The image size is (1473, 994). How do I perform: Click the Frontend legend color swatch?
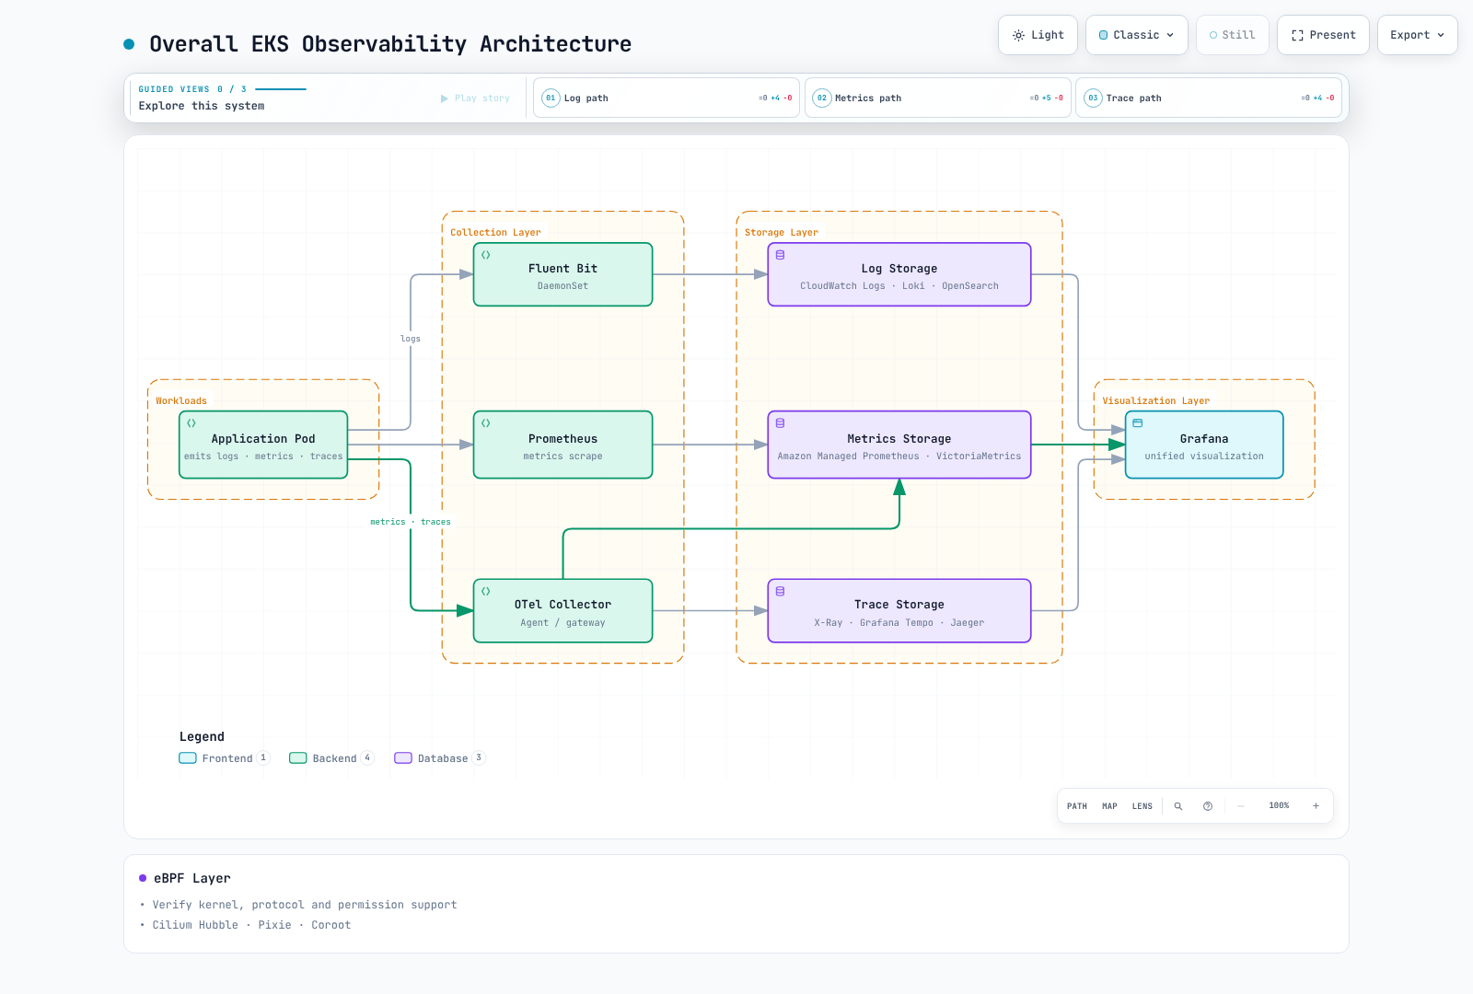[188, 758]
